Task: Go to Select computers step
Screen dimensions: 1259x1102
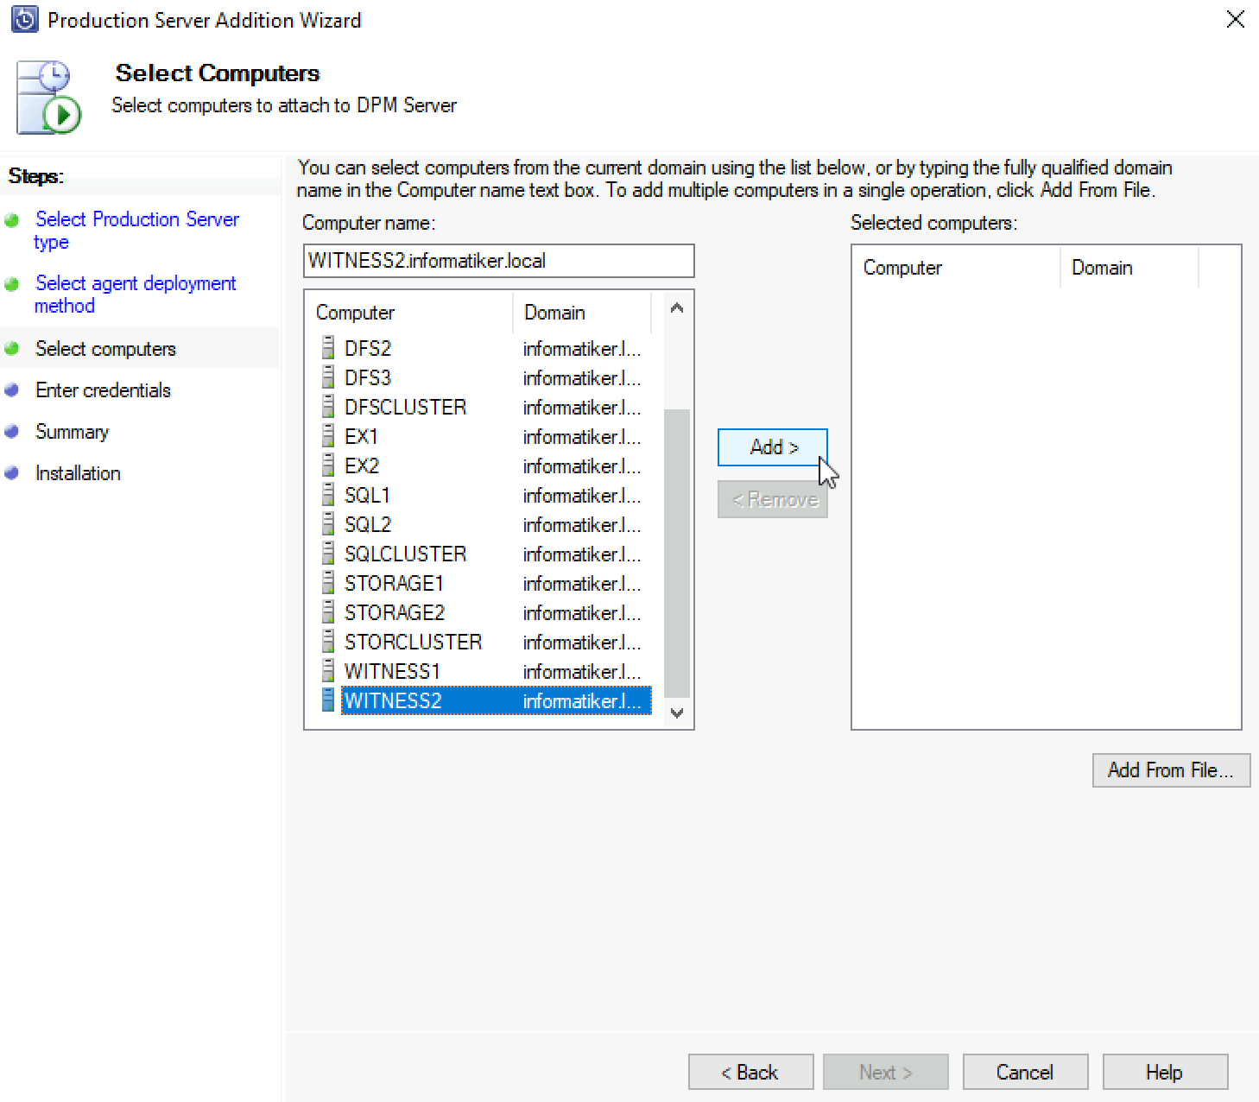Action: (x=105, y=349)
